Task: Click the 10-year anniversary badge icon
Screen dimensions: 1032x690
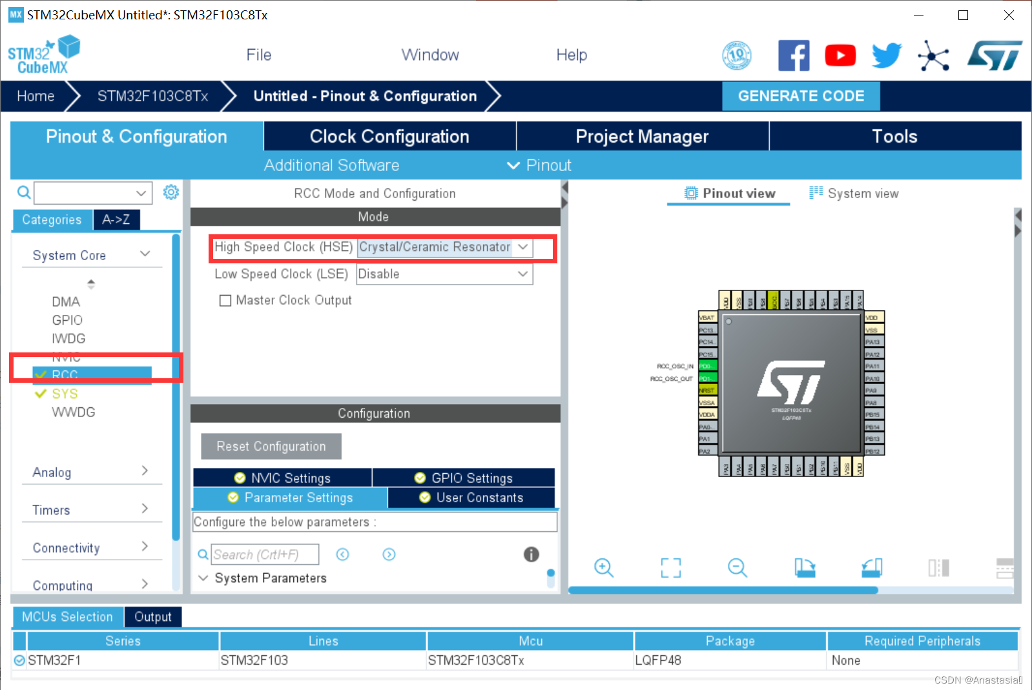Action: (x=737, y=56)
